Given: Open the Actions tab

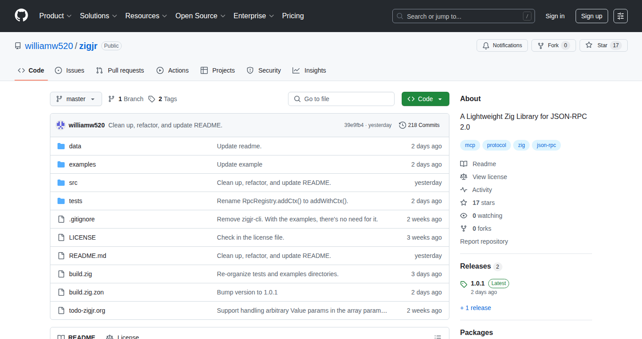Looking at the screenshot, I should point(173,70).
